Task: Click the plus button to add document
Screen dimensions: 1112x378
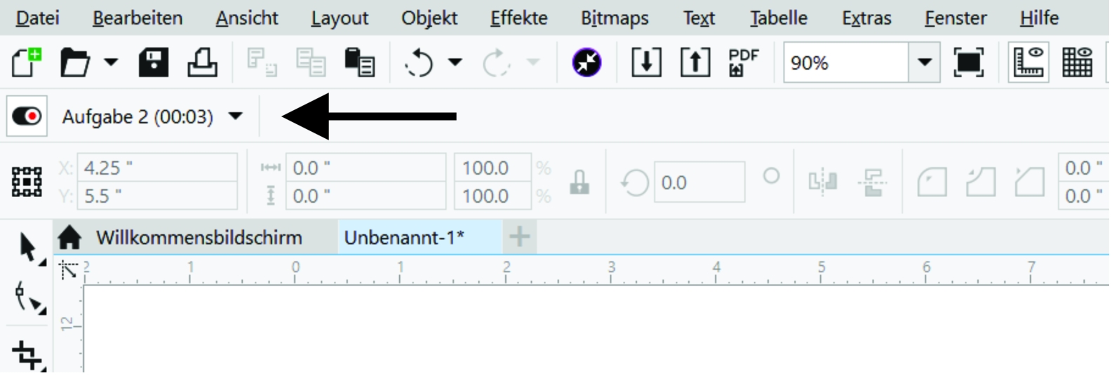Action: [x=519, y=238]
